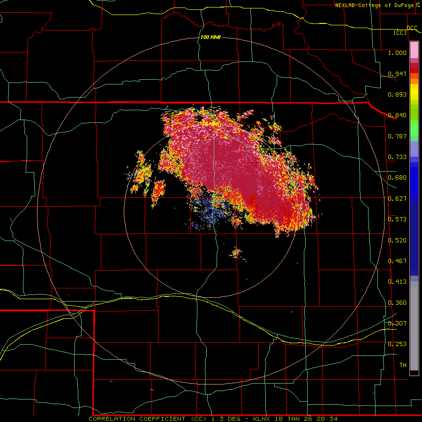
Task: Select the 0.360 legend value
Action: pyautogui.click(x=397, y=303)
